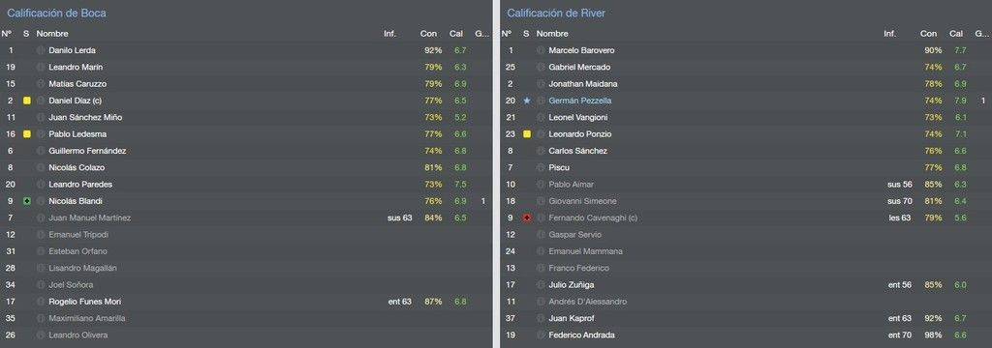The image size is (992, 348).
Task: Sort Boca table by Nombre column
Action: (x=52, y=34)
